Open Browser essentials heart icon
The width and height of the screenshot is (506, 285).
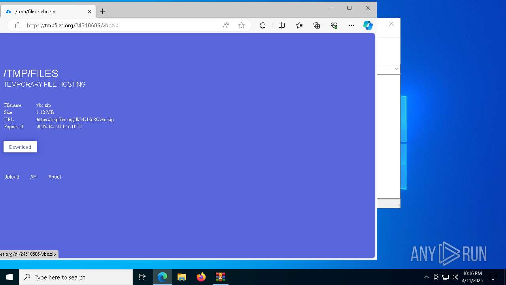334,25
